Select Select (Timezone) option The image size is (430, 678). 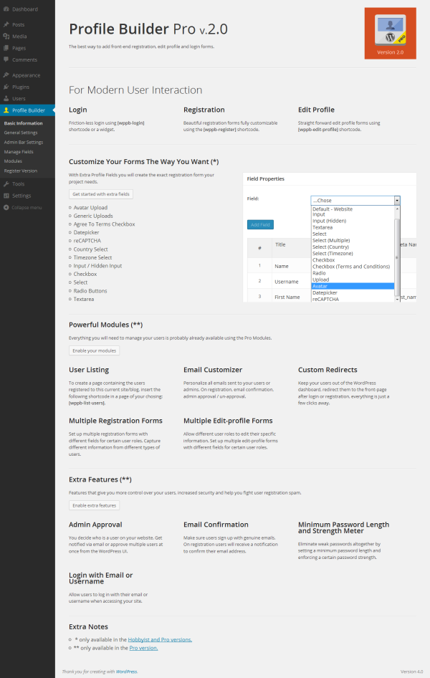pyautogui.click(x=333, y=254)
